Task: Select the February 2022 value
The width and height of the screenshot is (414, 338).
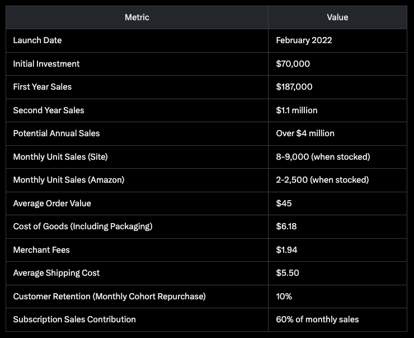Action: 304,40
